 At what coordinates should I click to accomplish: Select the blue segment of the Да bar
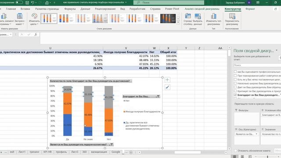pos(67,125)
